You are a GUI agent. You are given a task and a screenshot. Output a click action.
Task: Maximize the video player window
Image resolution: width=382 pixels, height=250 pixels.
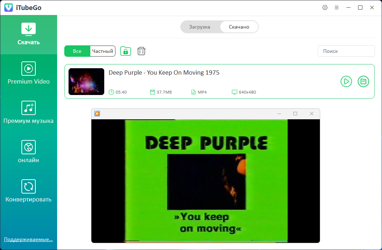[295, 114]
